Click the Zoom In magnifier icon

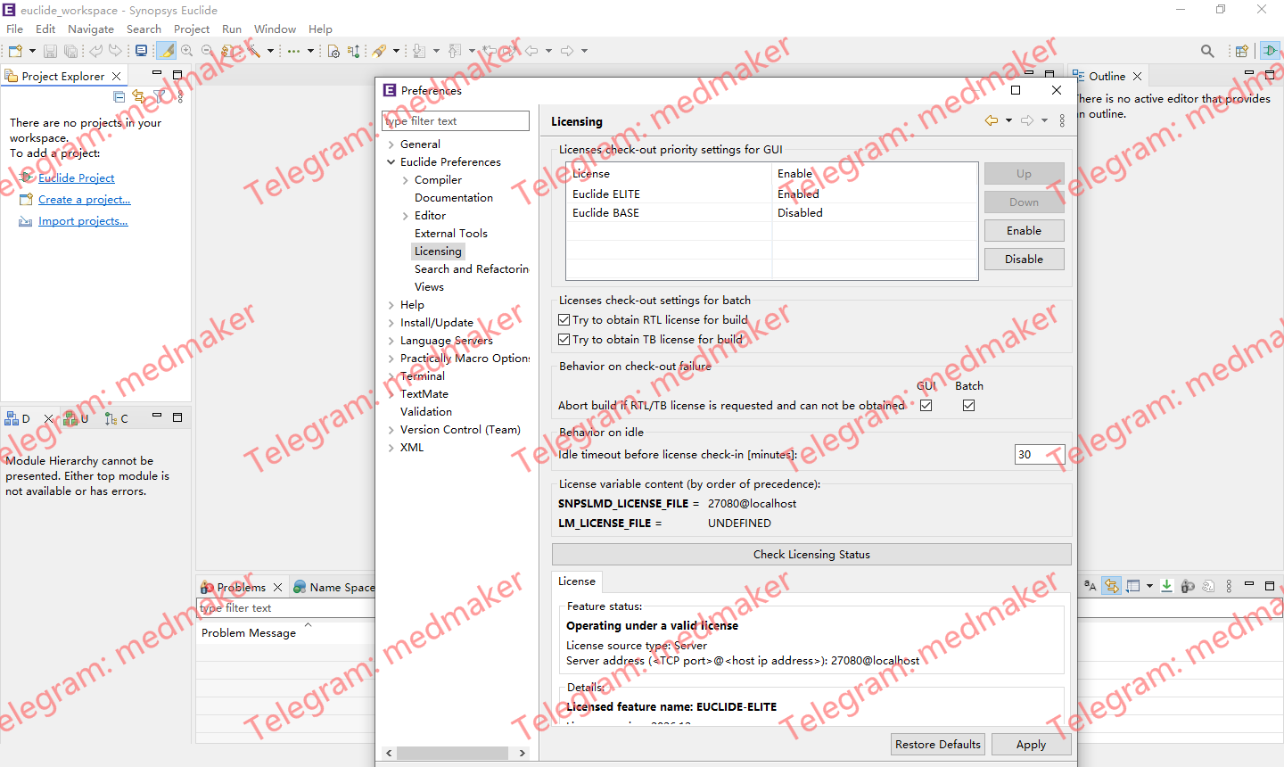click(186, 51)
